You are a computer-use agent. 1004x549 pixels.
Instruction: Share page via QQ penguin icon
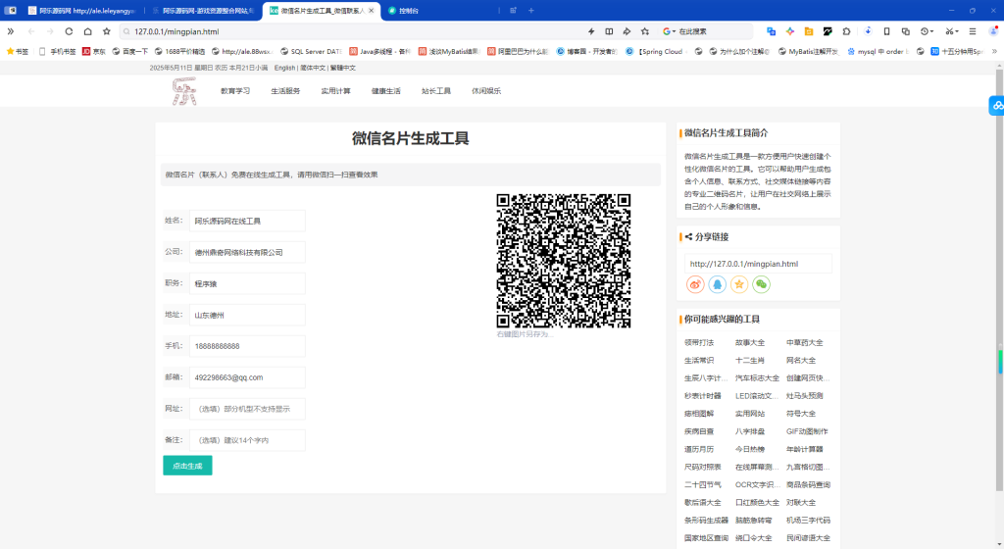coord(717,284)
